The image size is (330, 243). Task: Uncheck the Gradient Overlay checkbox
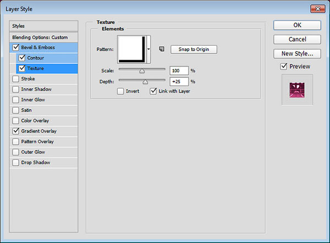(16, 131)
